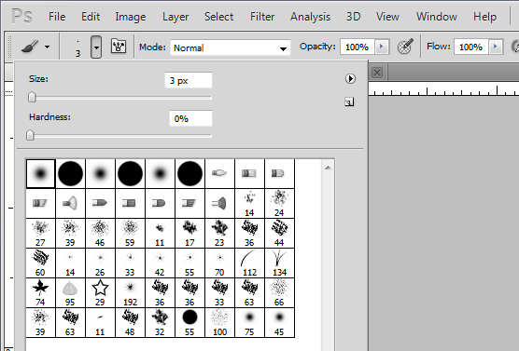Open the Window menu
Screen dimensions: 519x351
[x=437, y=17]
